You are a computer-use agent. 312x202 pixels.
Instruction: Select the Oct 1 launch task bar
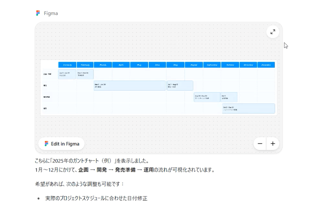click(229, 97)
